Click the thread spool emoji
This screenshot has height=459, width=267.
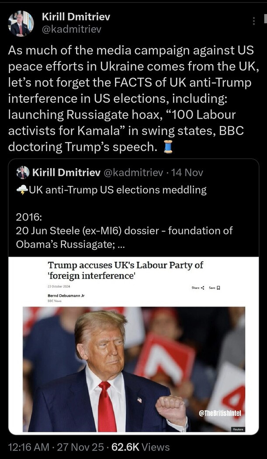(x=168, y=147)
